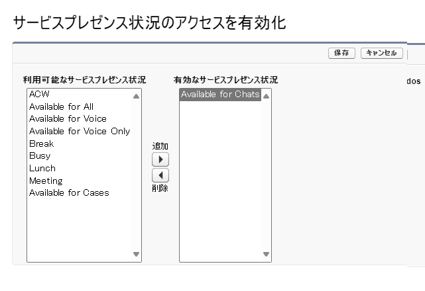The image size is (425, 291).
Task: Click the 削除 left-arrow button
Action: click(160, 175)
